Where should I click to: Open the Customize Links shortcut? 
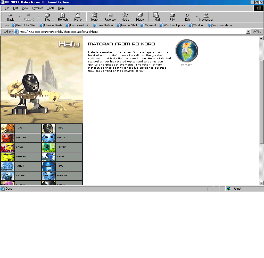78,25
